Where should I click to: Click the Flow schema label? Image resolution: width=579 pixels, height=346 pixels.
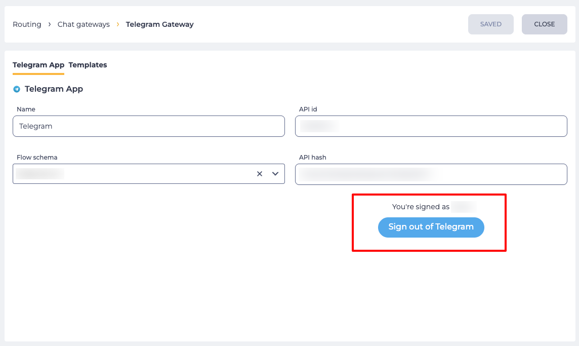[x=37, y=158]
